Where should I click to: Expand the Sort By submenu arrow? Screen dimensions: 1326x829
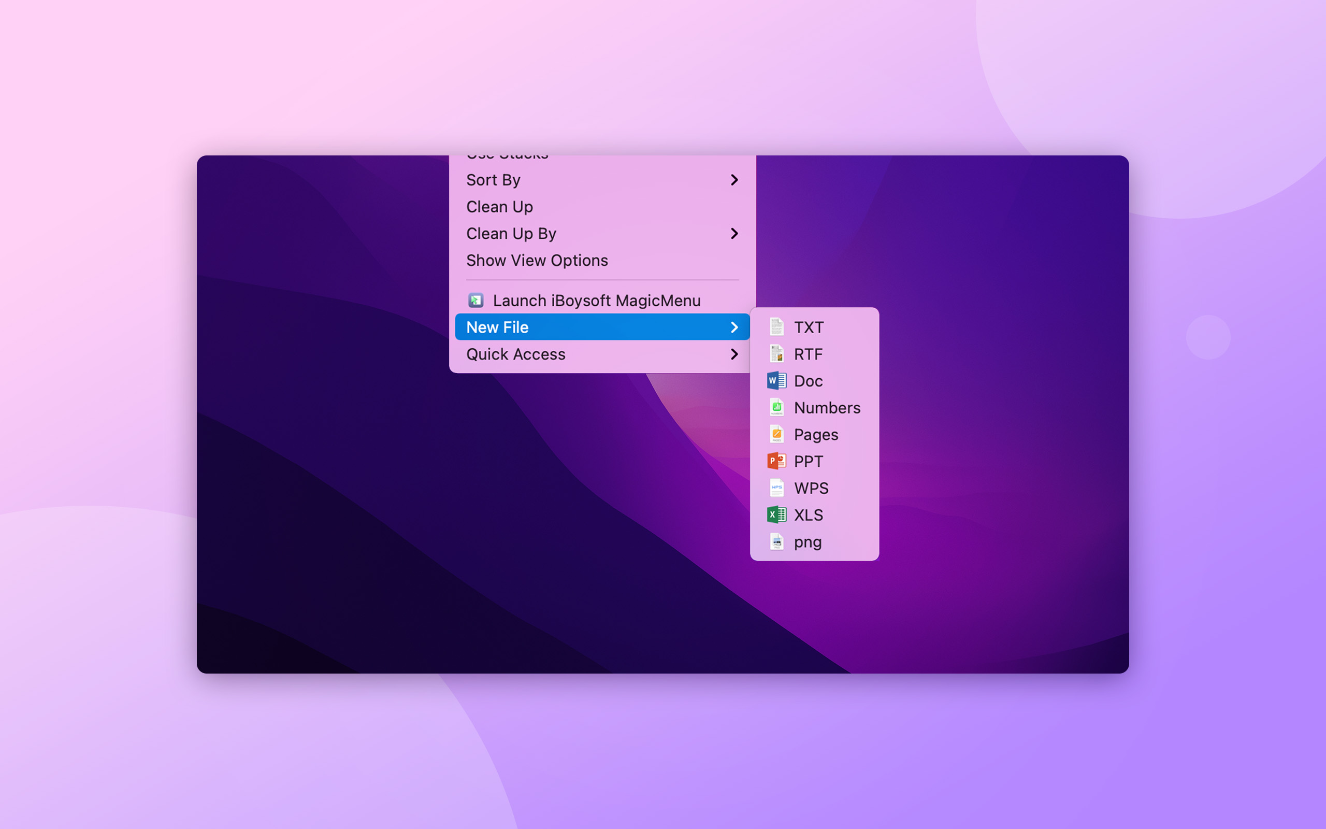click(x=734, y=180)
